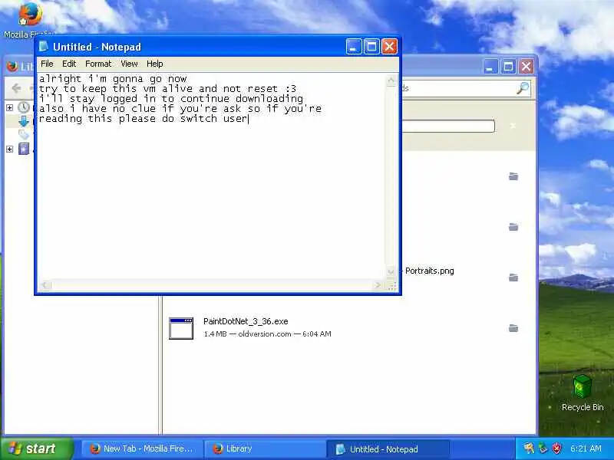Click the second download's folder icon in Library
The image size is (614, 460).
pyautogui.click(x=513, y=227)
